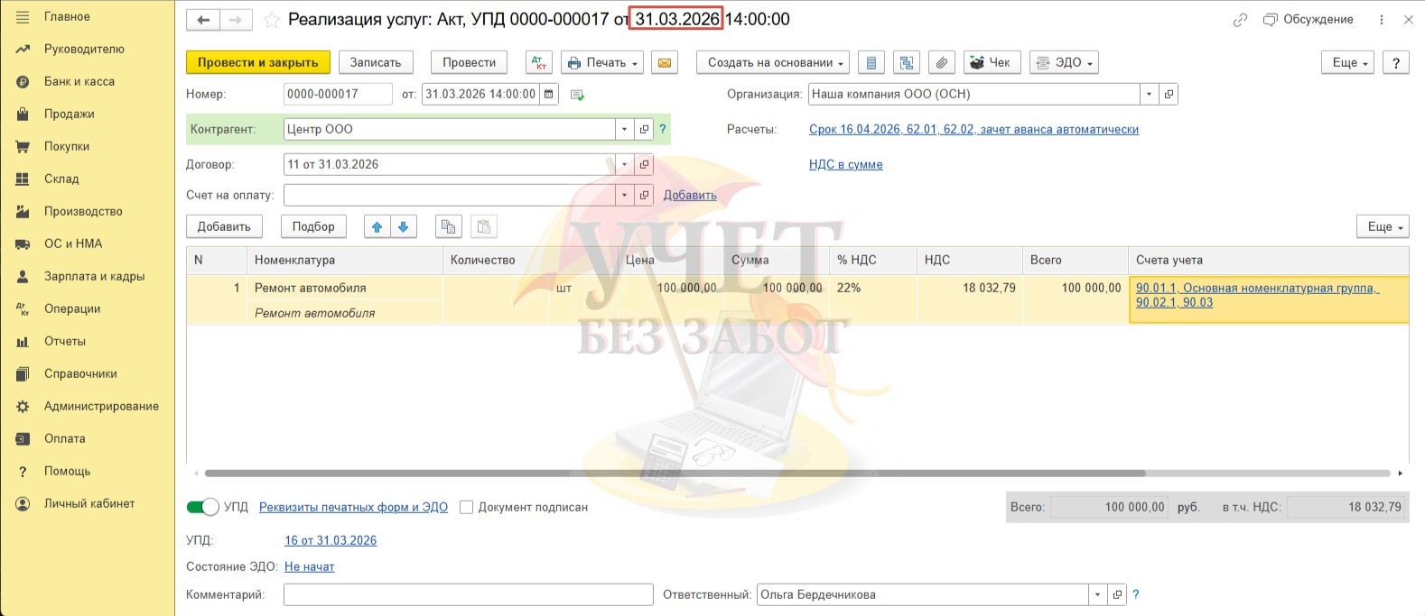Screen dimensions: 1425x616
Task: Move row up with blue arrow
Action: [377, 226]
